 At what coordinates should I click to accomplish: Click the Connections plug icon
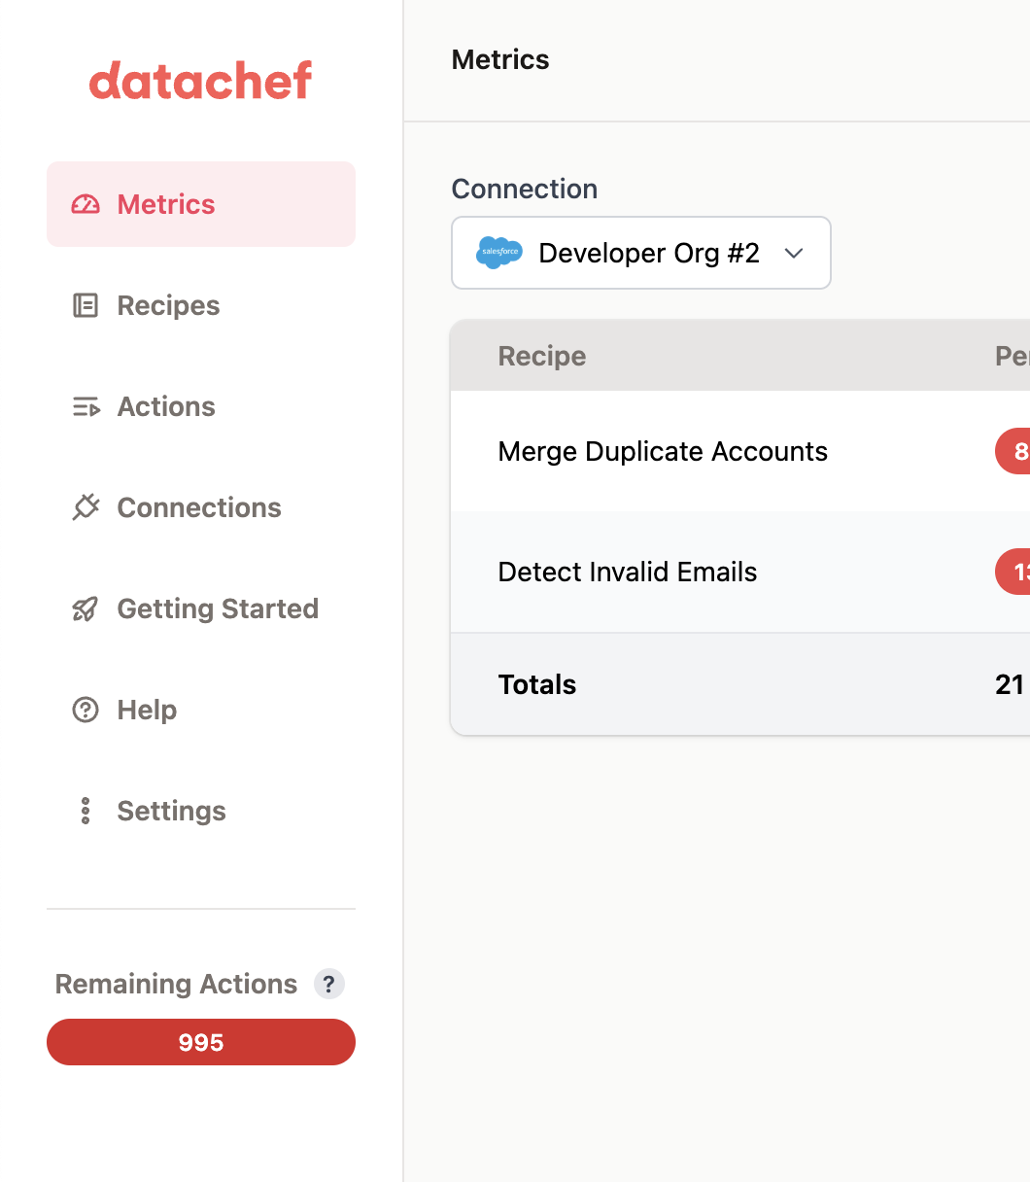(86, 507)
